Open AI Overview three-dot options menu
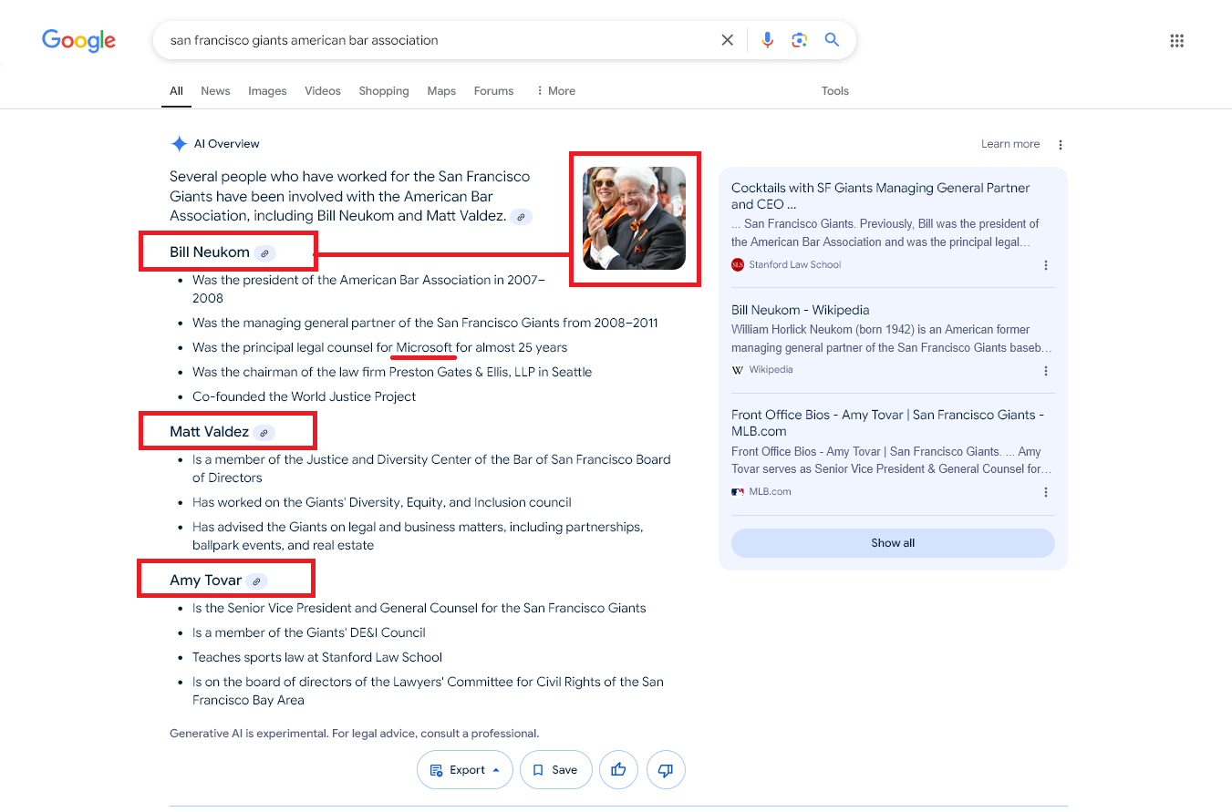This screenshot has height=812, width=1232. [1060, 144]
